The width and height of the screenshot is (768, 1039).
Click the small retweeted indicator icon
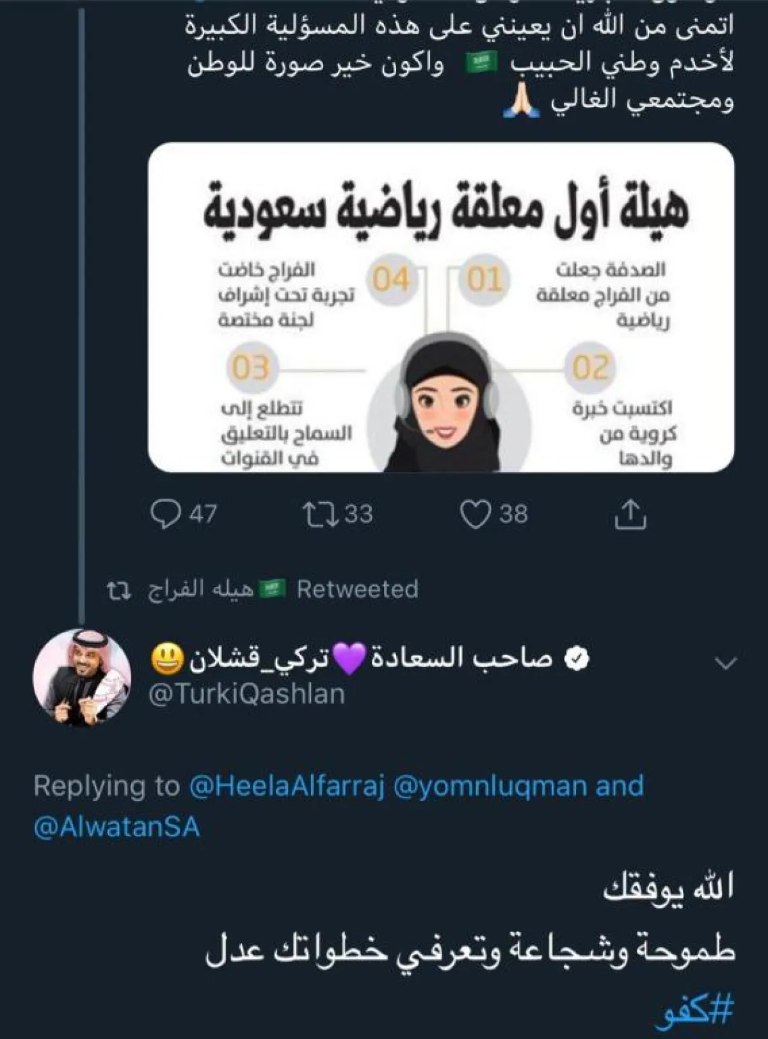(118, 590)
